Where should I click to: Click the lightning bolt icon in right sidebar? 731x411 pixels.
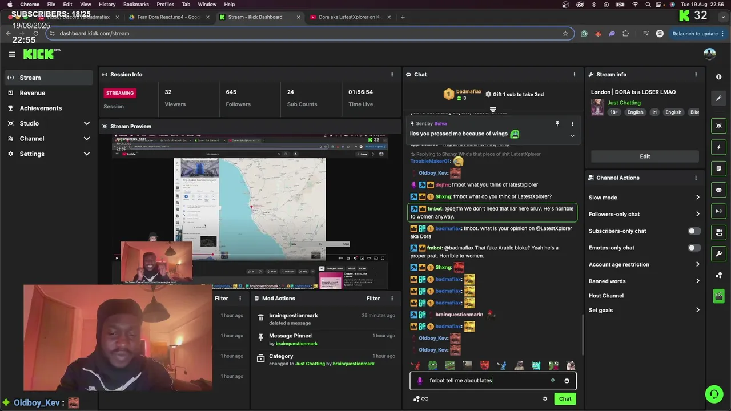[719, 147]
